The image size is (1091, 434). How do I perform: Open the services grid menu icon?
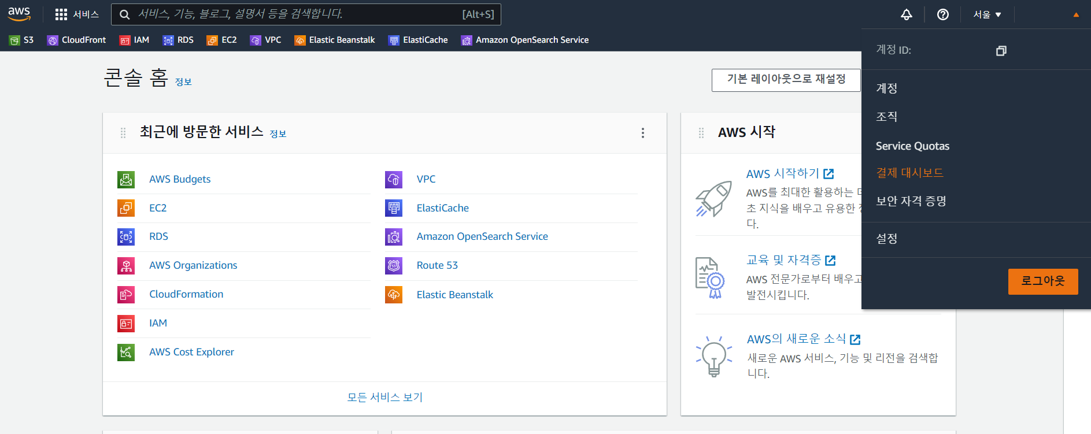coord(61,14)
